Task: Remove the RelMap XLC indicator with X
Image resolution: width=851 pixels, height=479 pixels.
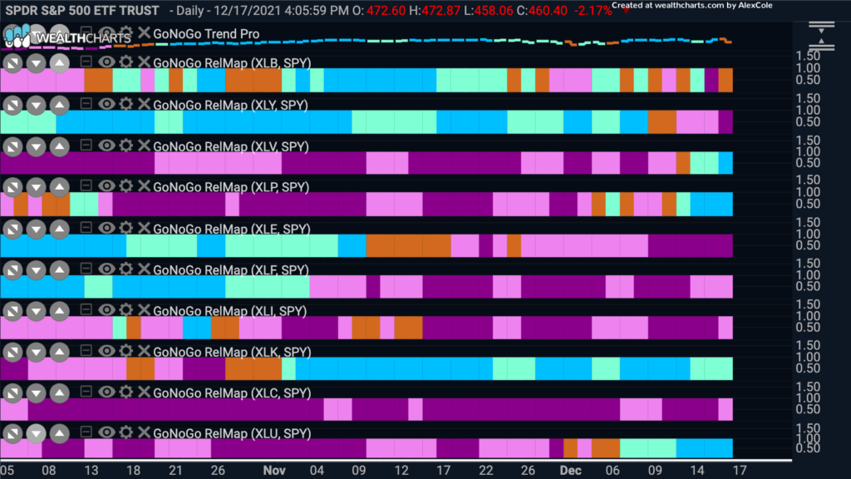Action: [x=144, y=392]
